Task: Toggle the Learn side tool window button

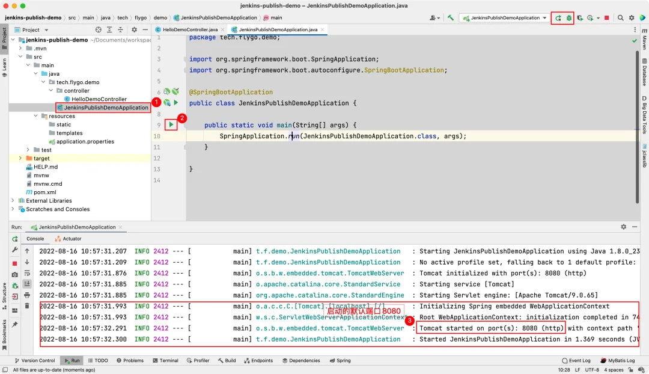Action: pyautogui.click(x=5, y=67)
